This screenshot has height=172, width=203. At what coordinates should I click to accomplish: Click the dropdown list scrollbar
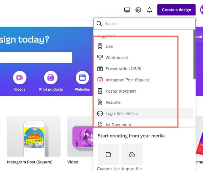point(194,54)
